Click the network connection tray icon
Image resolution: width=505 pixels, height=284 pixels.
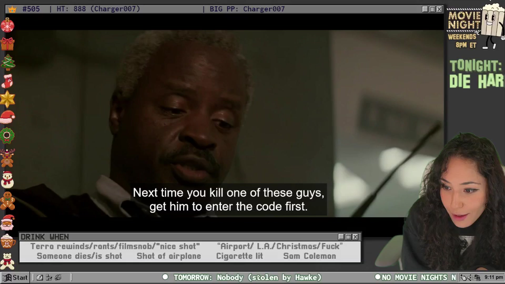pos(477,277)
